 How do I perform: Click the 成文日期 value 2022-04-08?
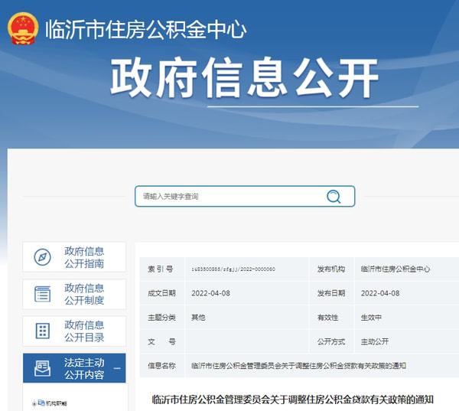[210, 293]
